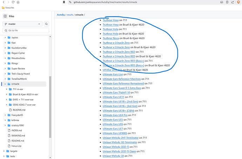
Task: Open Ultimate Ears UE11 link
Action: pyautogui.click(x=113, y=97)
